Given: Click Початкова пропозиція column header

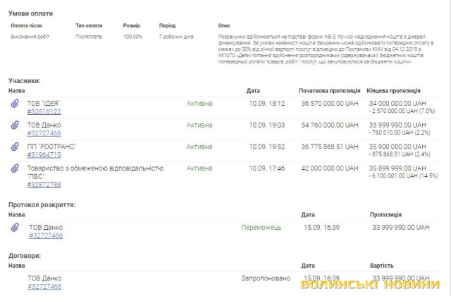Looking at the screenshot, I should point(329,91).
